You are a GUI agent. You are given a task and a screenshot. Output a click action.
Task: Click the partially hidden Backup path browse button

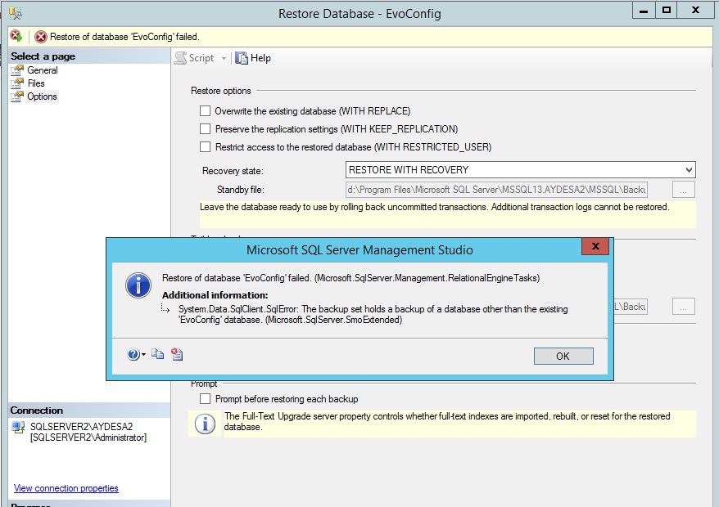pyautogui.click(x=683, y=307)
